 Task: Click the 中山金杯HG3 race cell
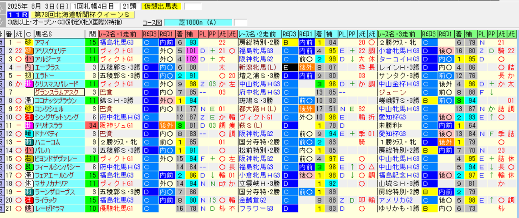pos(399,84)
